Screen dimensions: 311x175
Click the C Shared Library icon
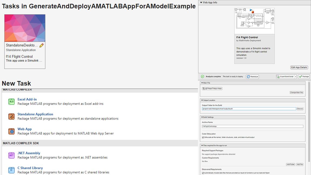[11, 170]
